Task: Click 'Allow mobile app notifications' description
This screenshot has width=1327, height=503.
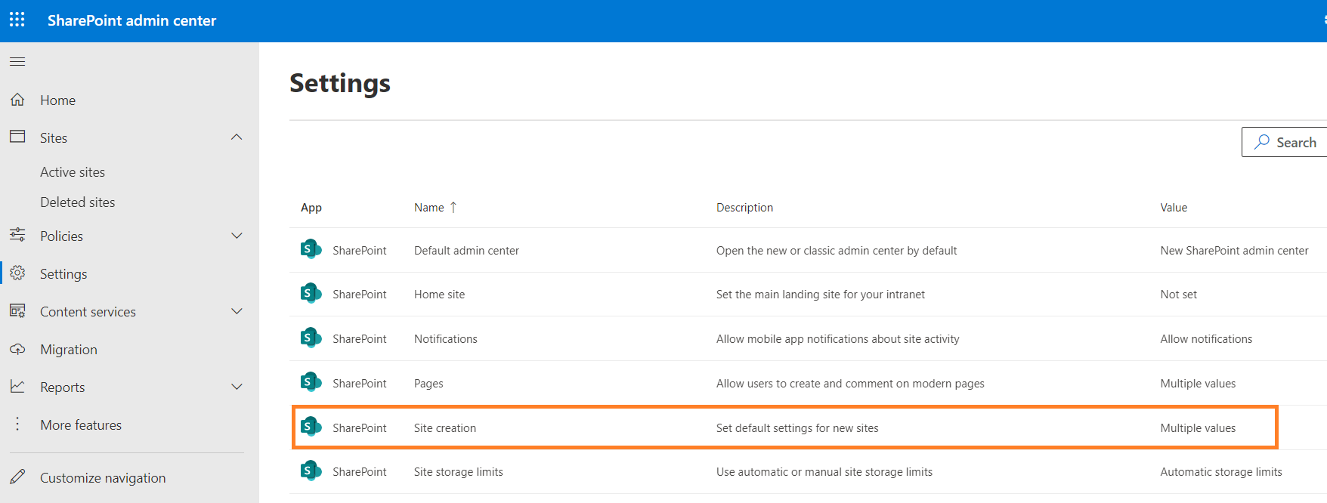Action: [x=837, y=338]
